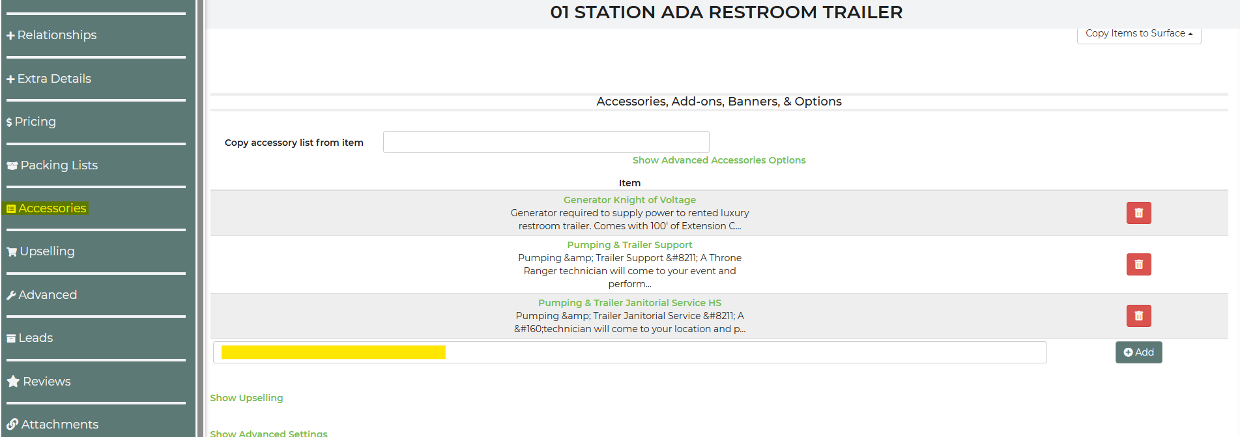Image resolution: width=1240 pixels, height=437 pixels.
Task: Click trash icon for Pumping & Trailer Support
Action: coord(1138,264)
